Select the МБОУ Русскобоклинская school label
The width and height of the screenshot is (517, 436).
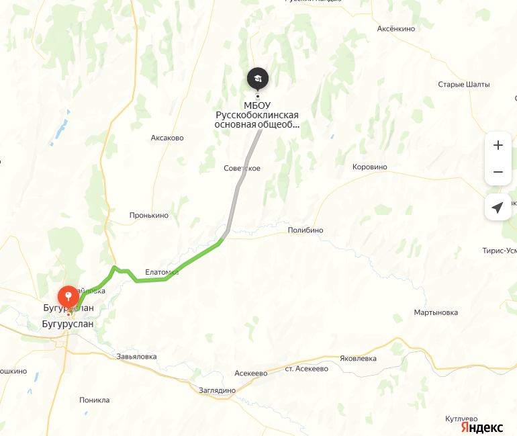click(257, 115)
